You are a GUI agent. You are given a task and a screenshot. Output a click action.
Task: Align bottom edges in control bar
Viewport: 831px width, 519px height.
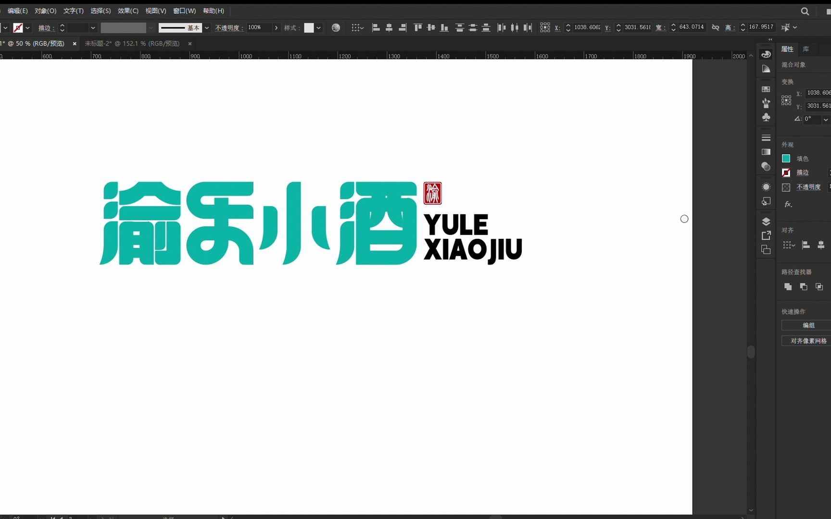coord(444,28)
